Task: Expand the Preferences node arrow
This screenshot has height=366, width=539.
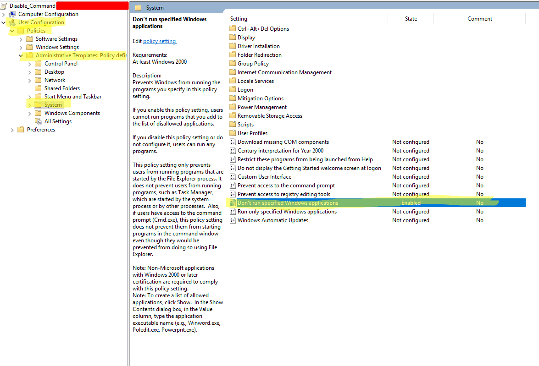Action: [x=12, y=130]
